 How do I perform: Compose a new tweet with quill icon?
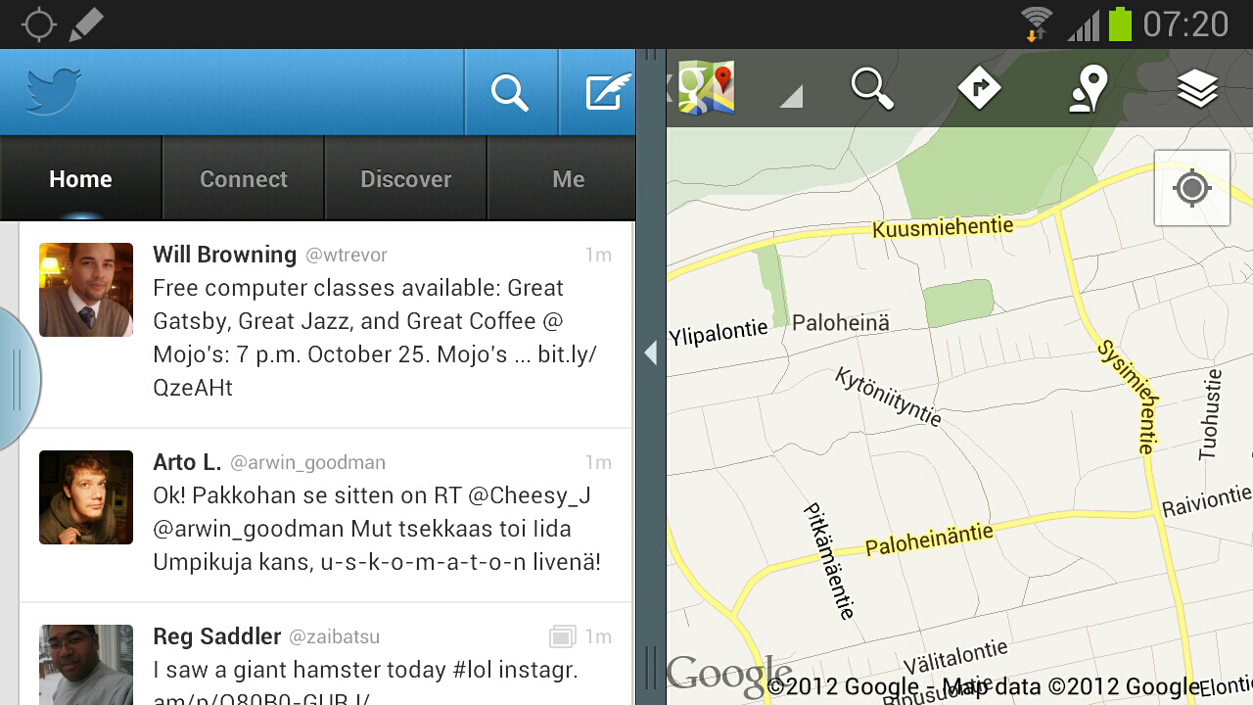coord(608,92)
